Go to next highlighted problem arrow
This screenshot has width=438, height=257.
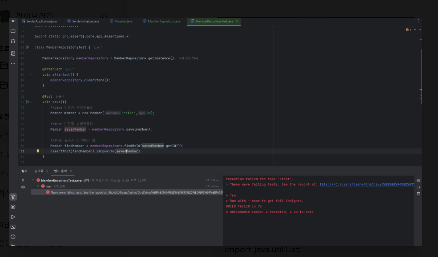[420, 29]
